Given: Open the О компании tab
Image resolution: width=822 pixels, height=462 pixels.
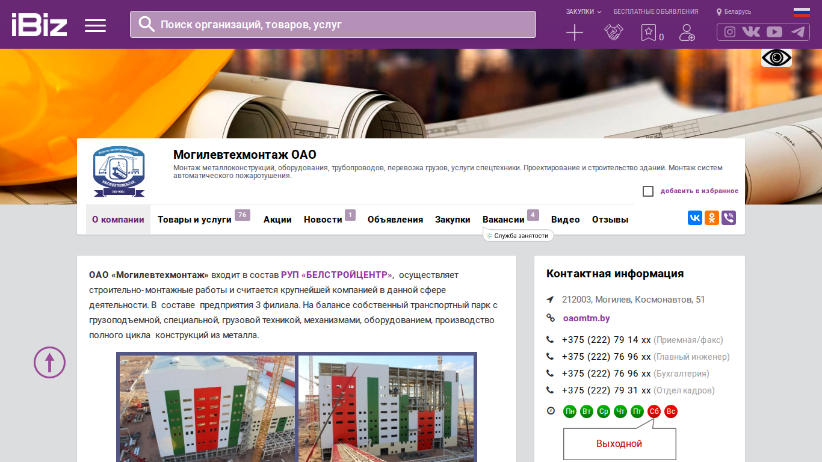Looking at the screenshot, I should tap(118, 220).
